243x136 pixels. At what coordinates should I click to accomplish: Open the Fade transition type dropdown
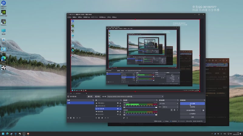(169, 103)
